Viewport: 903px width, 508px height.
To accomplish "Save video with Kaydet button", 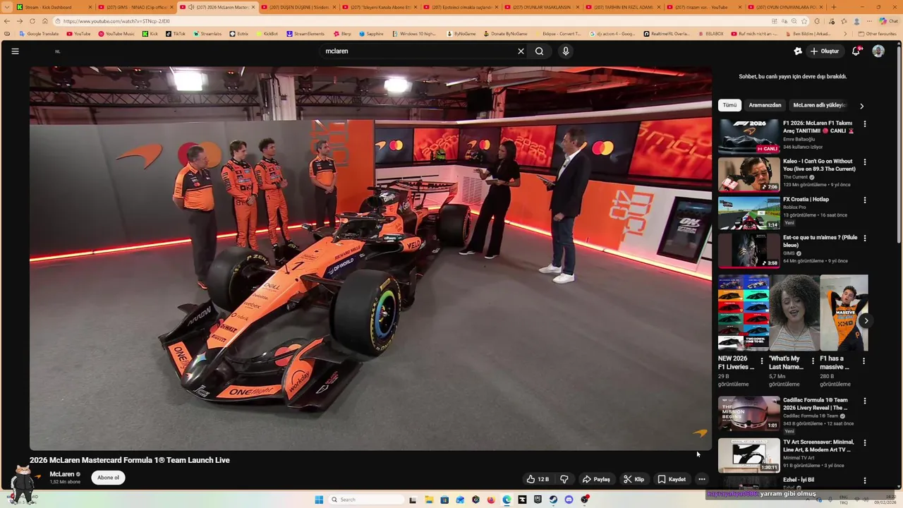I will (672, 479).
